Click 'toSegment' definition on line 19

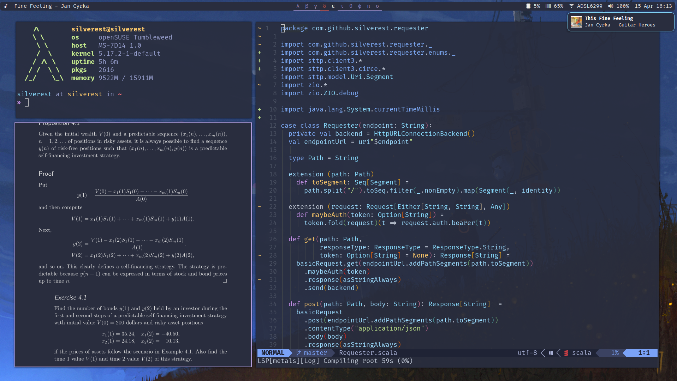coord(329,182)
